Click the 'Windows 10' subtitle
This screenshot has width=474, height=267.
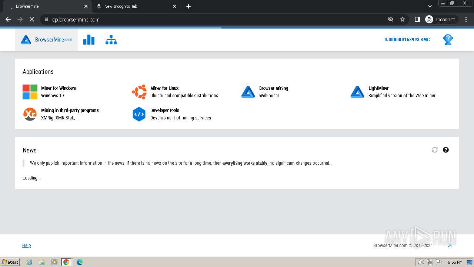[53, 96]
